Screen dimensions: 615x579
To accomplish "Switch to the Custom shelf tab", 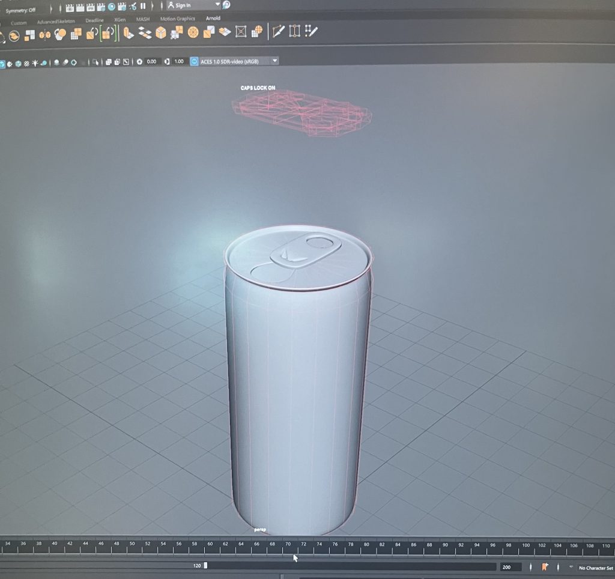I will point(19,23).
